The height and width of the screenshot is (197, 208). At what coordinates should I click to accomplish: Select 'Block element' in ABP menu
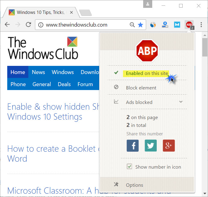click(x=141, y=88)
